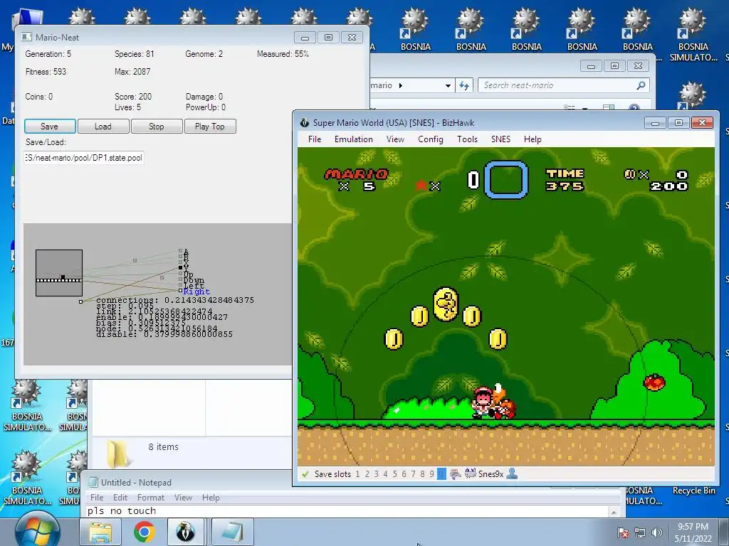Click the Save button in Mario-Neat
Screen dimensions: 729x546
coord(50,127)
